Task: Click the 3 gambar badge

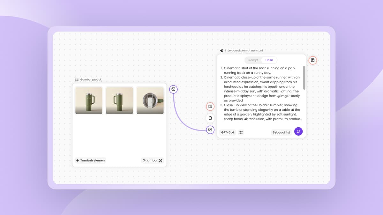Action: click(x=153, y=160)
